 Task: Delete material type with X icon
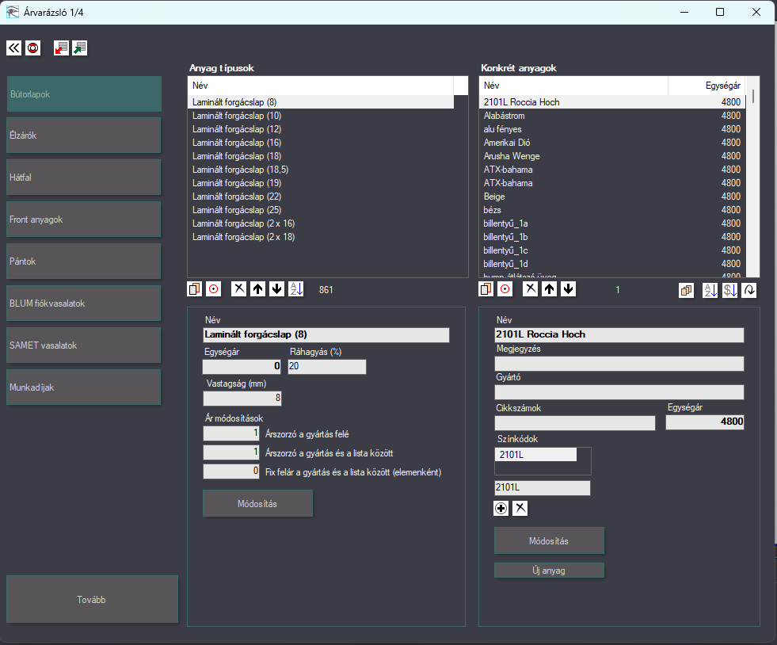point(239,289)
